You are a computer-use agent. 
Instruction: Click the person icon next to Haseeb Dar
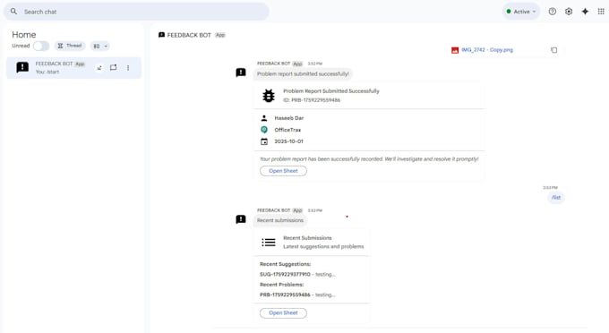[x=264, y=118]
